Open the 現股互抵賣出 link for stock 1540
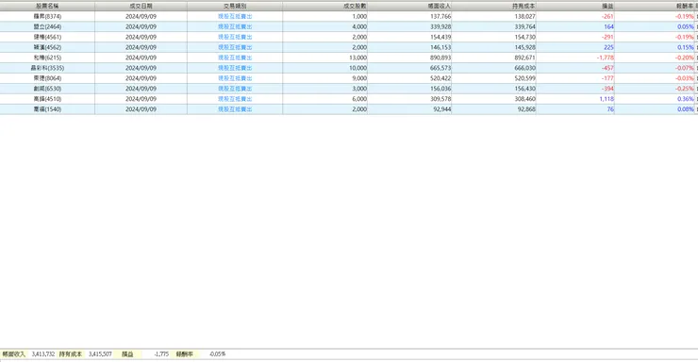The width and height of the screenshot is (698, 362). click(x=235, y=109)
